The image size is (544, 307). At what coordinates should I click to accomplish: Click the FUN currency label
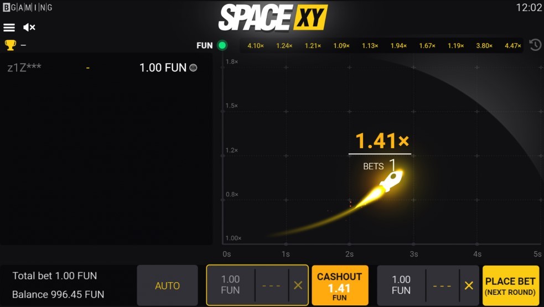pos(204,45)
